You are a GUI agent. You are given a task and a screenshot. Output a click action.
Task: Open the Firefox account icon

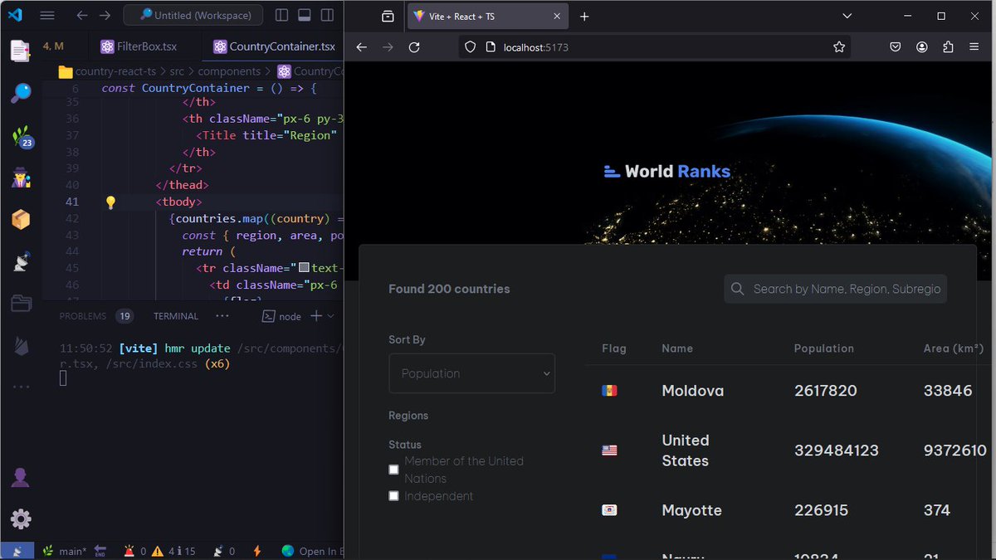(922, 47)
